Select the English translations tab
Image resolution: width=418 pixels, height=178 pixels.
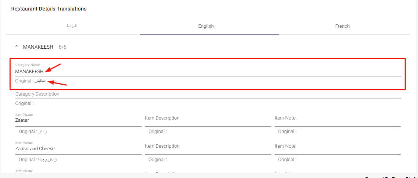click(206, 26)
